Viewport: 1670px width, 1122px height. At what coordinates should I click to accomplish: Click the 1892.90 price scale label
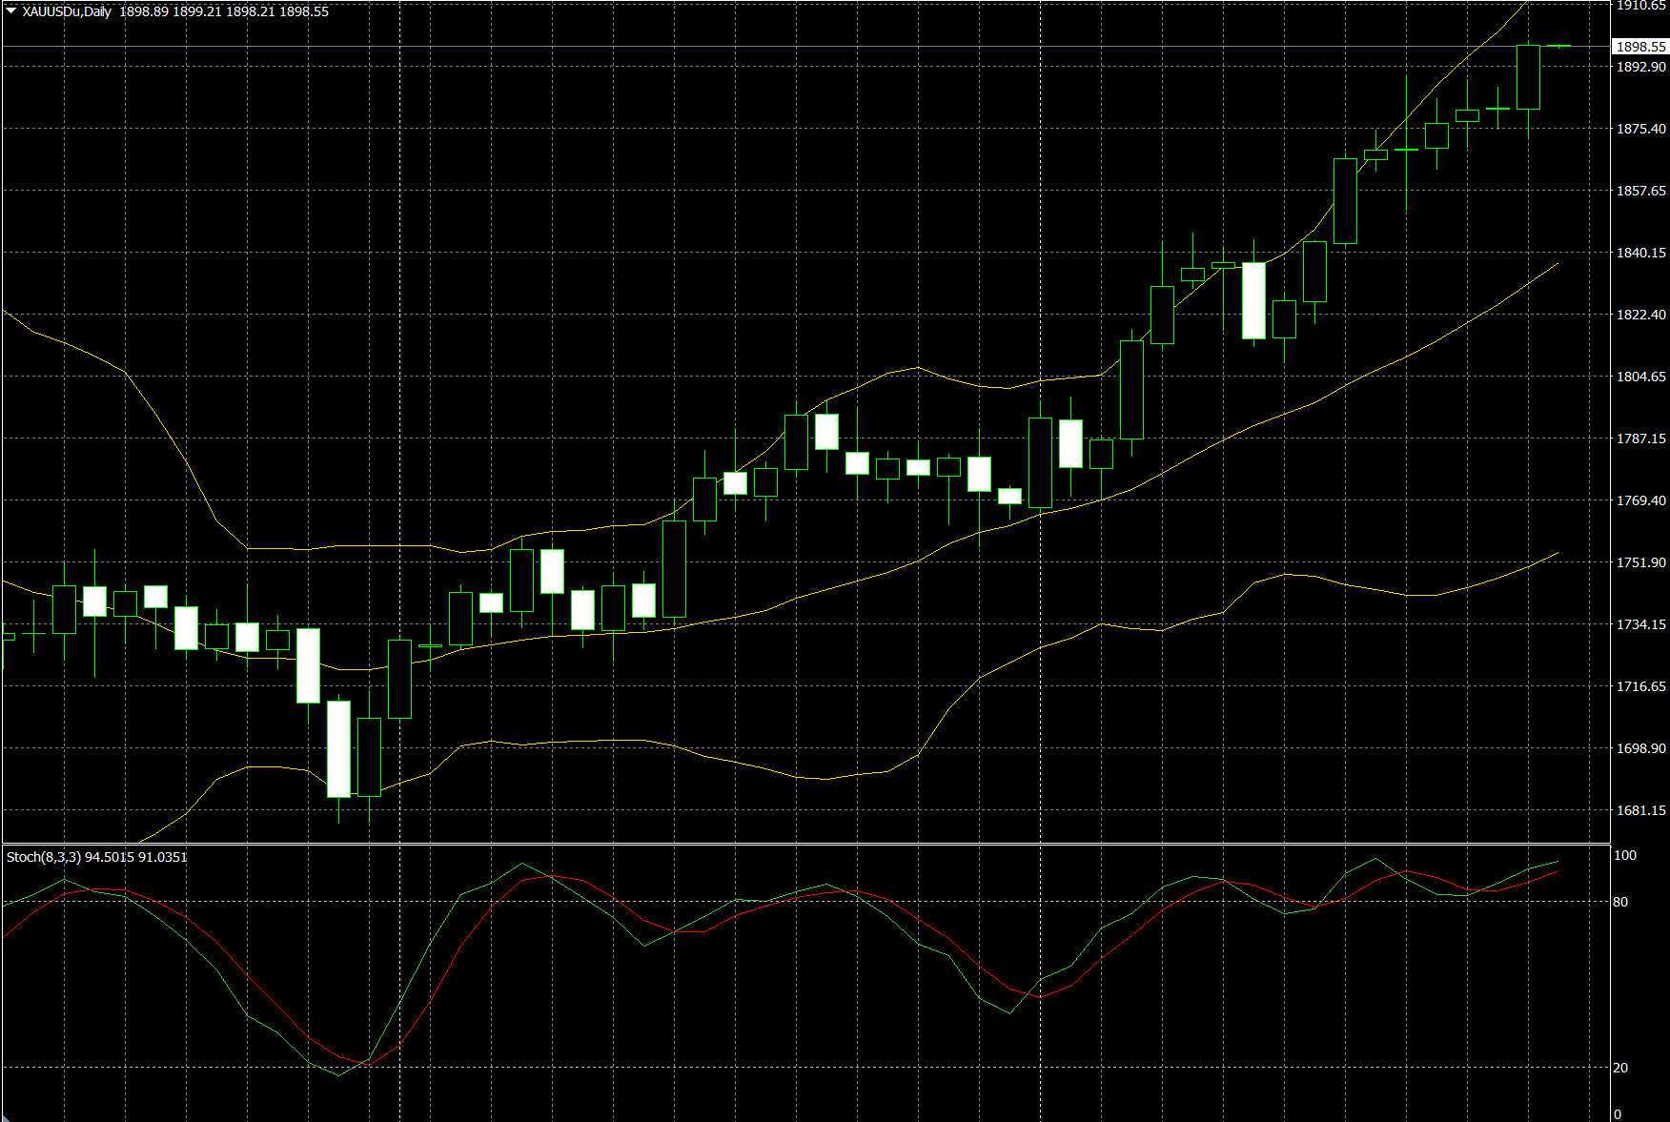click(x=1641, y=67)
